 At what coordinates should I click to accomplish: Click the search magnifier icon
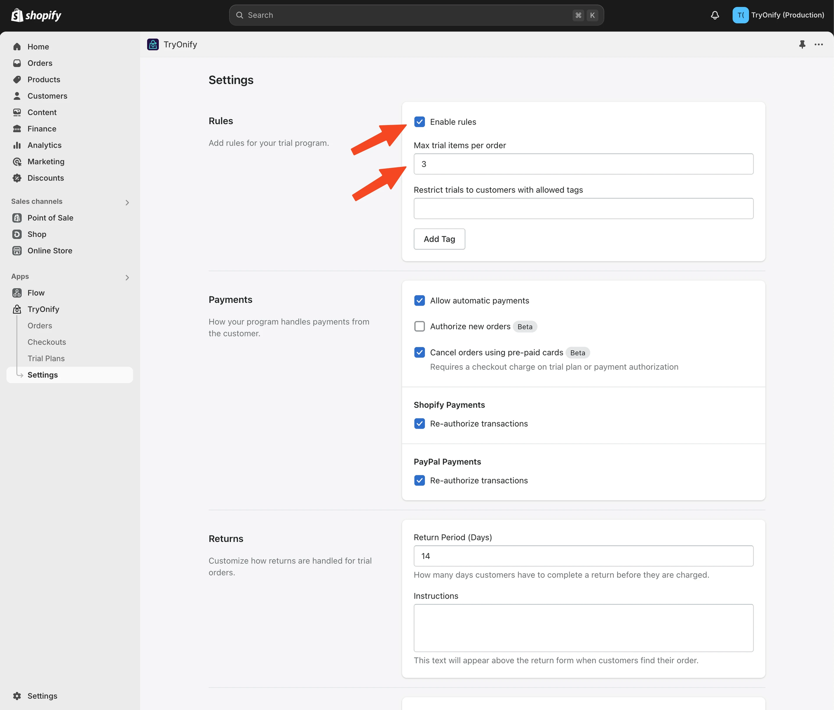coord(239,15)
